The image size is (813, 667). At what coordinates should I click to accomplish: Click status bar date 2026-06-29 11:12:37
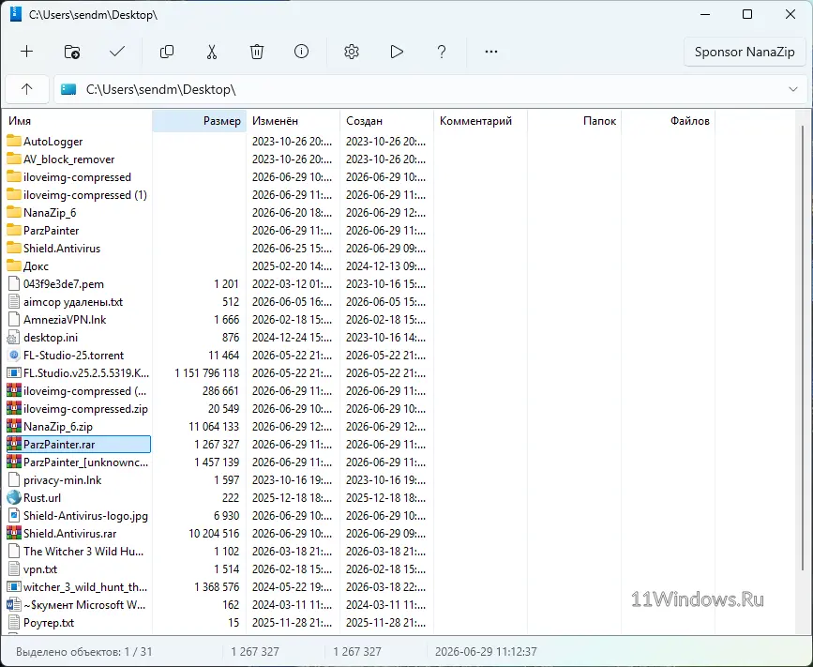coord(486,651)
